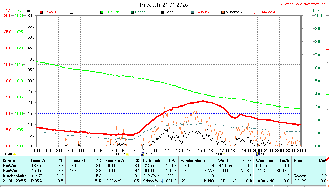Click the sunrise marker at 08:12
The width and height of the screenshot is (330, 187).
[127, 154]
